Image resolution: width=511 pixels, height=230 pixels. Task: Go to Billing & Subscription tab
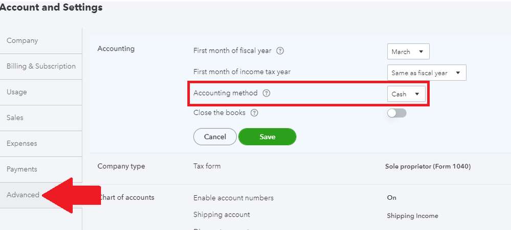[41, 66]
